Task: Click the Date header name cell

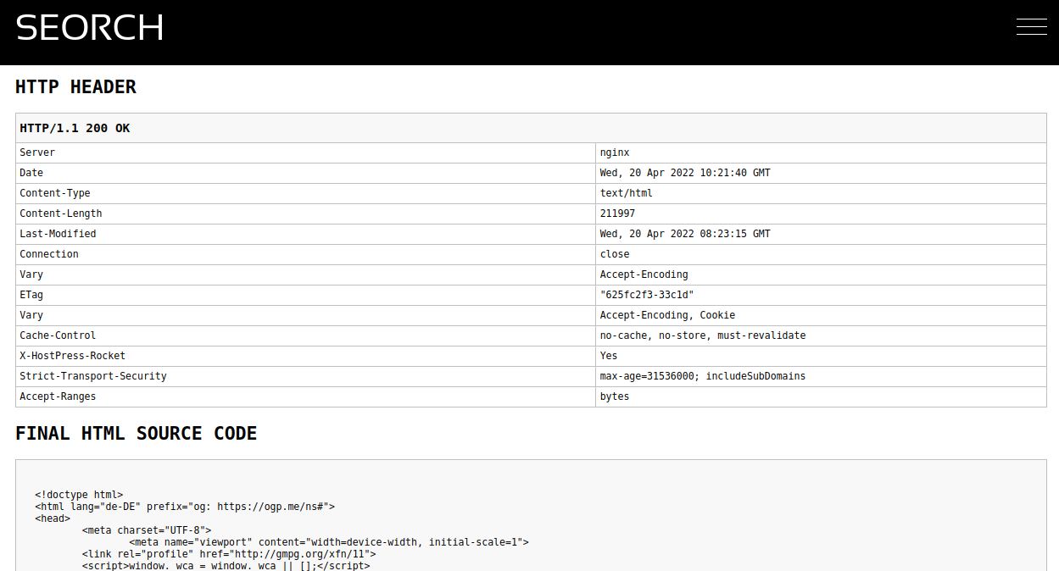Action: pos(306,174)
